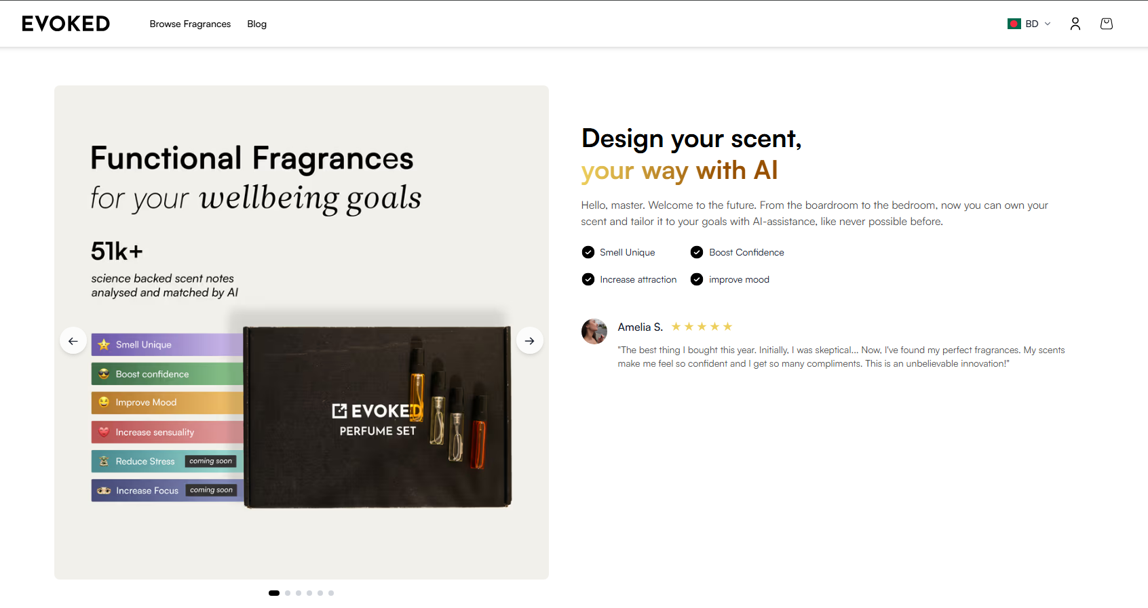Click the "Functional Fragrances" slide title

pyautogui.click(x=252, y=159)
